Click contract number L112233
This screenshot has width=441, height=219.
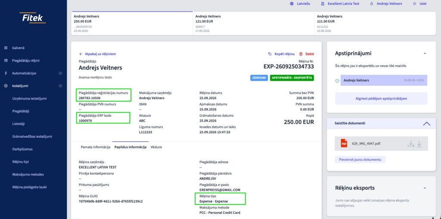click(x=146, y=132)
